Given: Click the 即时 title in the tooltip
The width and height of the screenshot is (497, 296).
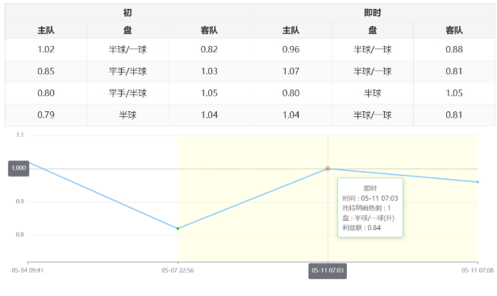Looking at the screenshot, I should click(370, 189).
